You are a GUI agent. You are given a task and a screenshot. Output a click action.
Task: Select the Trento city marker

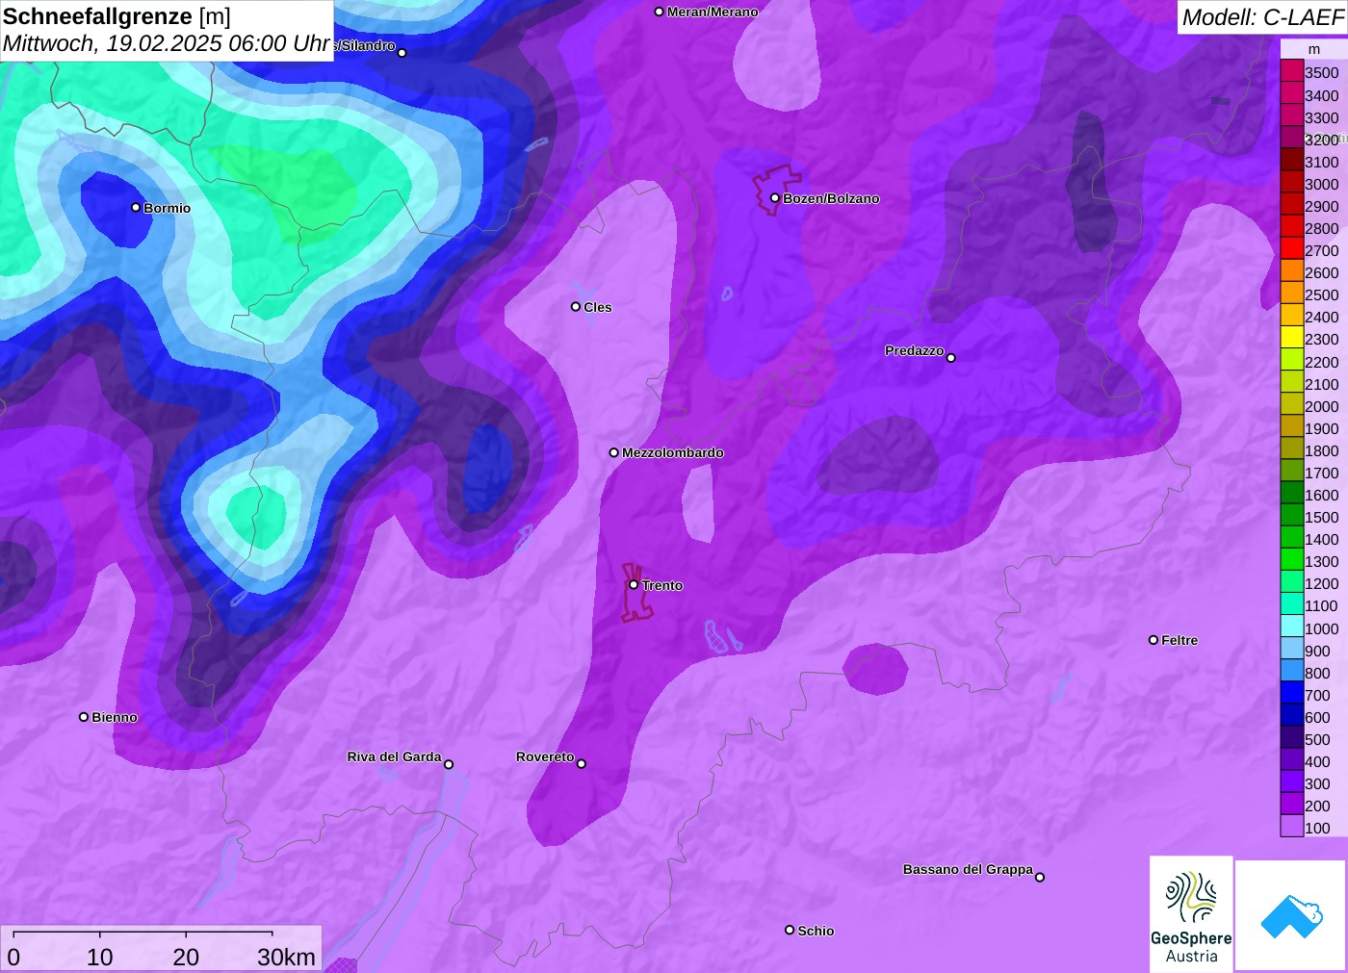634,585
